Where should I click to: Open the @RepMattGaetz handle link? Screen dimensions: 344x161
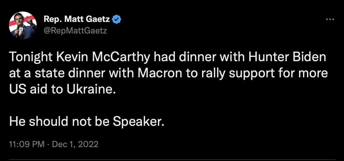coord(75,31)
